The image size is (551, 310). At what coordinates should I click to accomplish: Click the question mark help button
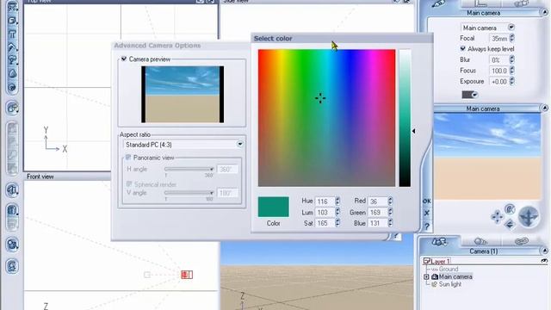pyautogui.click(x=427, y=226)
